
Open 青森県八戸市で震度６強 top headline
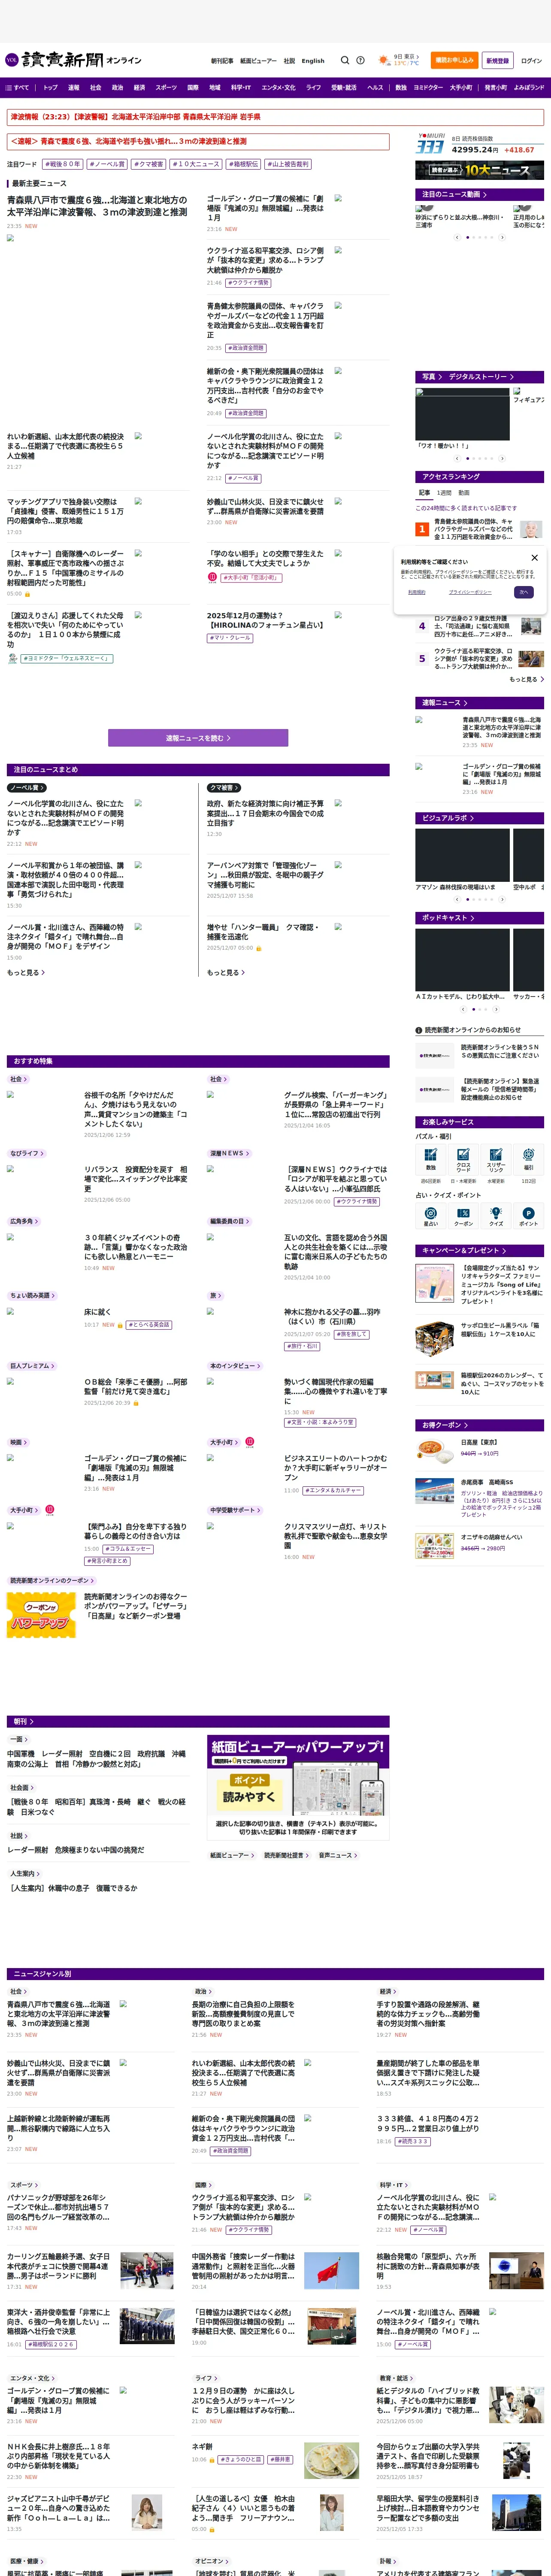point(97,206)
